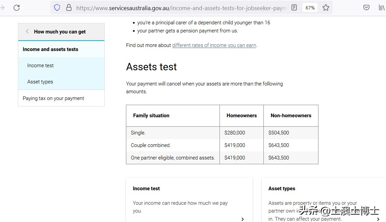The width and height of the screenshot is (386, 222).
Task: Click the padlock site security icon
Action: (x=69, y=7)
